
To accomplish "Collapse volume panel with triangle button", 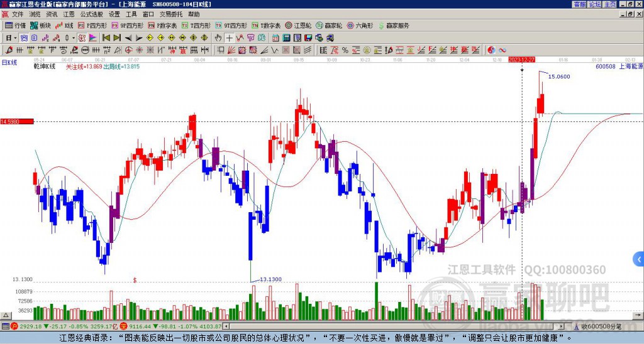I will tap(6, 315).
